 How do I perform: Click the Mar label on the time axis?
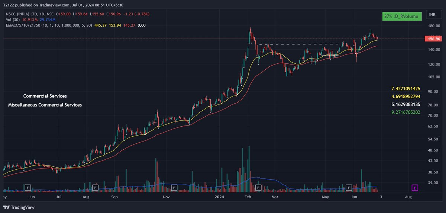pyautogui.click(x=275, y=197)
